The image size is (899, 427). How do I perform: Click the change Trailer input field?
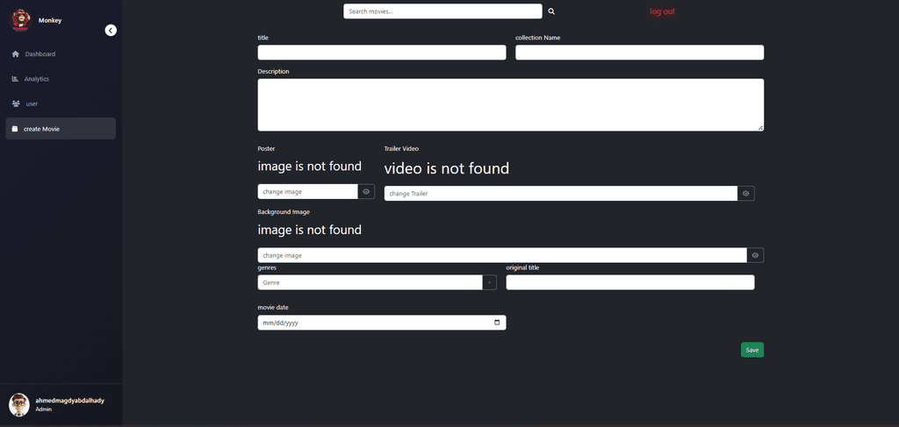point(561,194)
